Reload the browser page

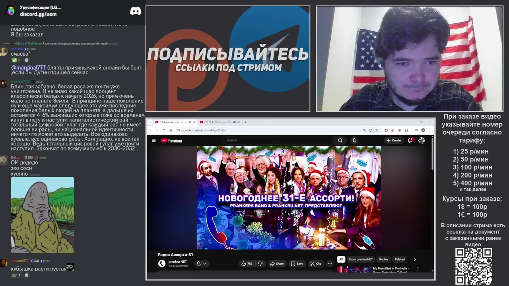click(x=164, y=130)
